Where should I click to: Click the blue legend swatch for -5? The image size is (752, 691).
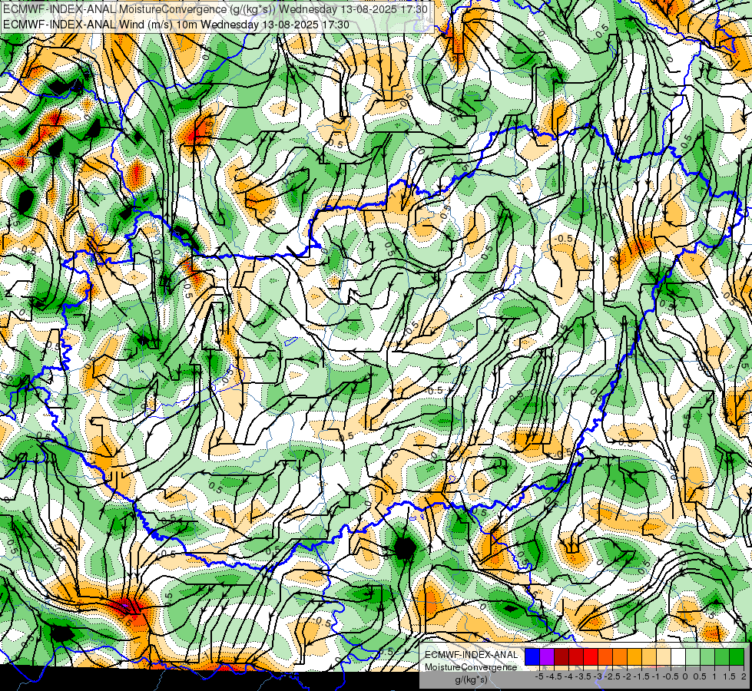[x=532, y=657]
